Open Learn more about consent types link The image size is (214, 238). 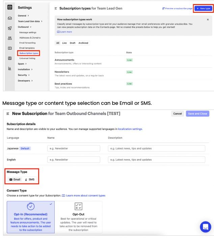[x=84, y=196]
